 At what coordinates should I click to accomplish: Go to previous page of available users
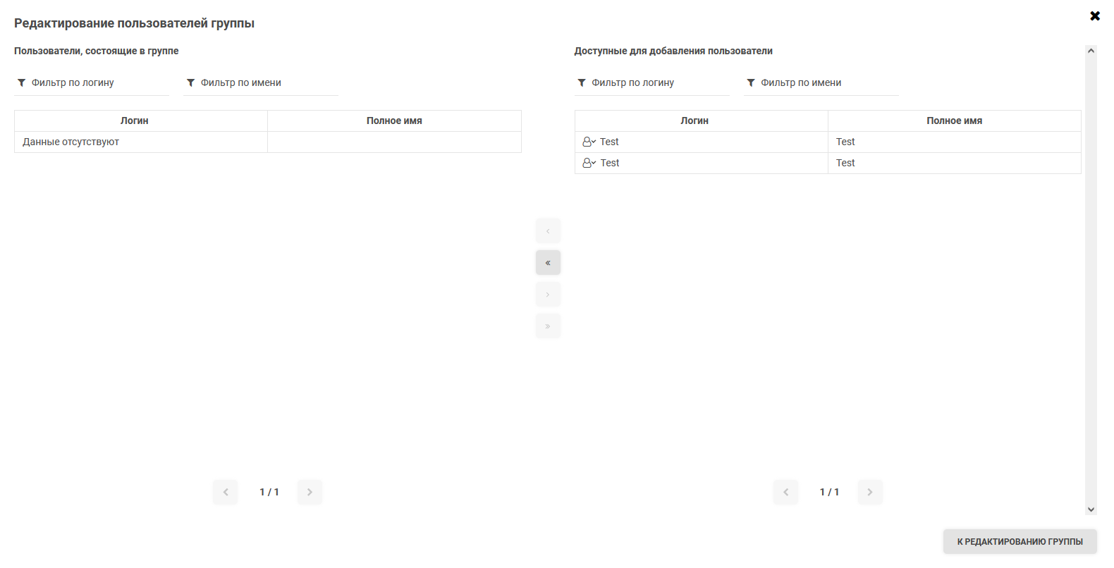[786, 492]
